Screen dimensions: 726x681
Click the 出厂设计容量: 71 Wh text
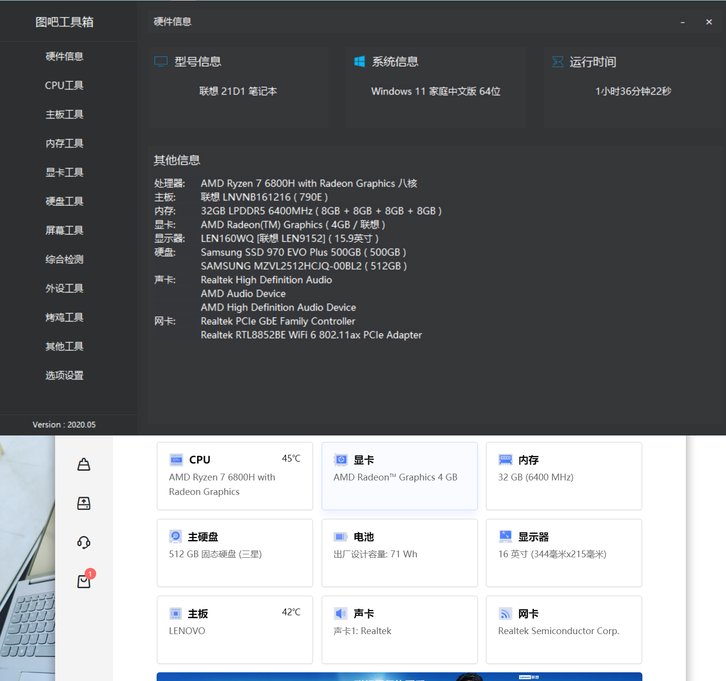click(376, 554)
